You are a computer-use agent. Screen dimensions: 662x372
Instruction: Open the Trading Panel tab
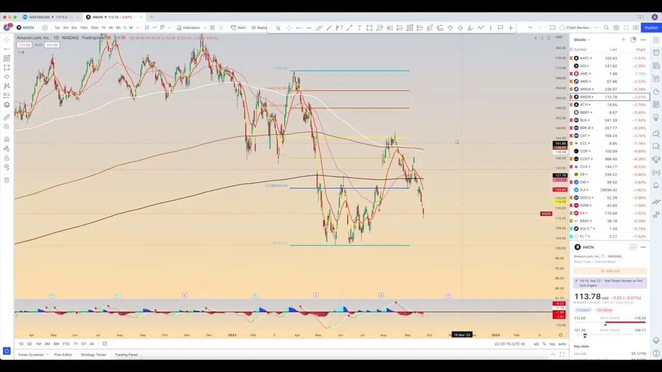coord(126,354)
